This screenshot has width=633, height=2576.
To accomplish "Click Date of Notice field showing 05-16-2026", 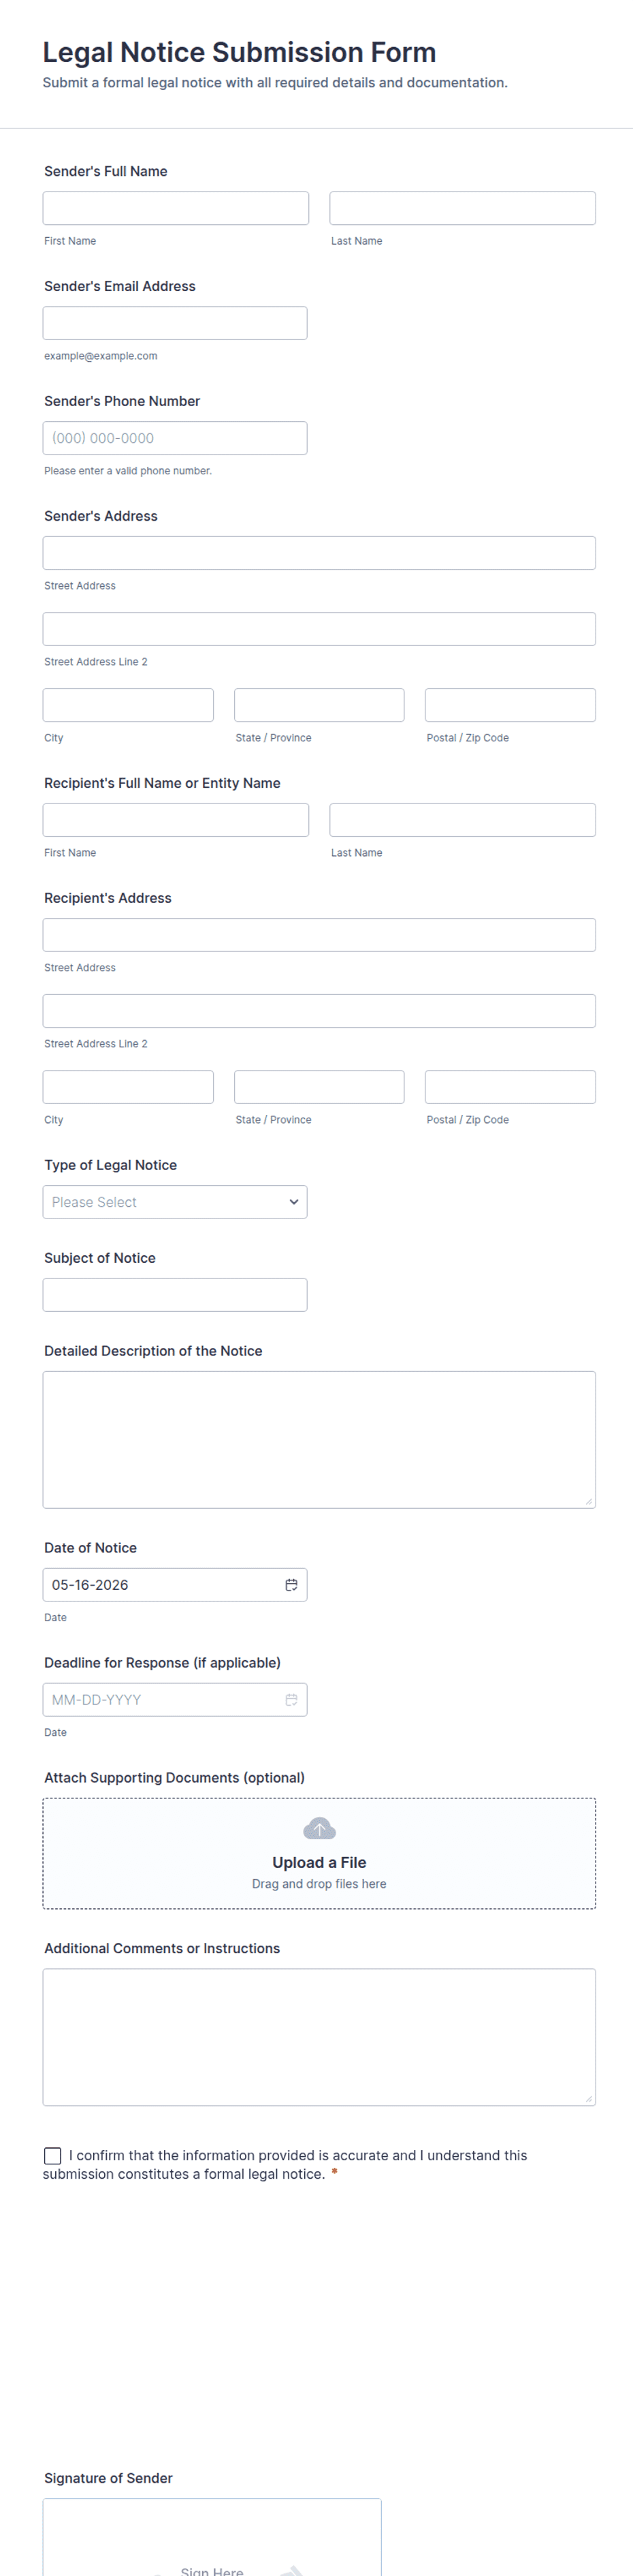I will tap(175, 1585).
